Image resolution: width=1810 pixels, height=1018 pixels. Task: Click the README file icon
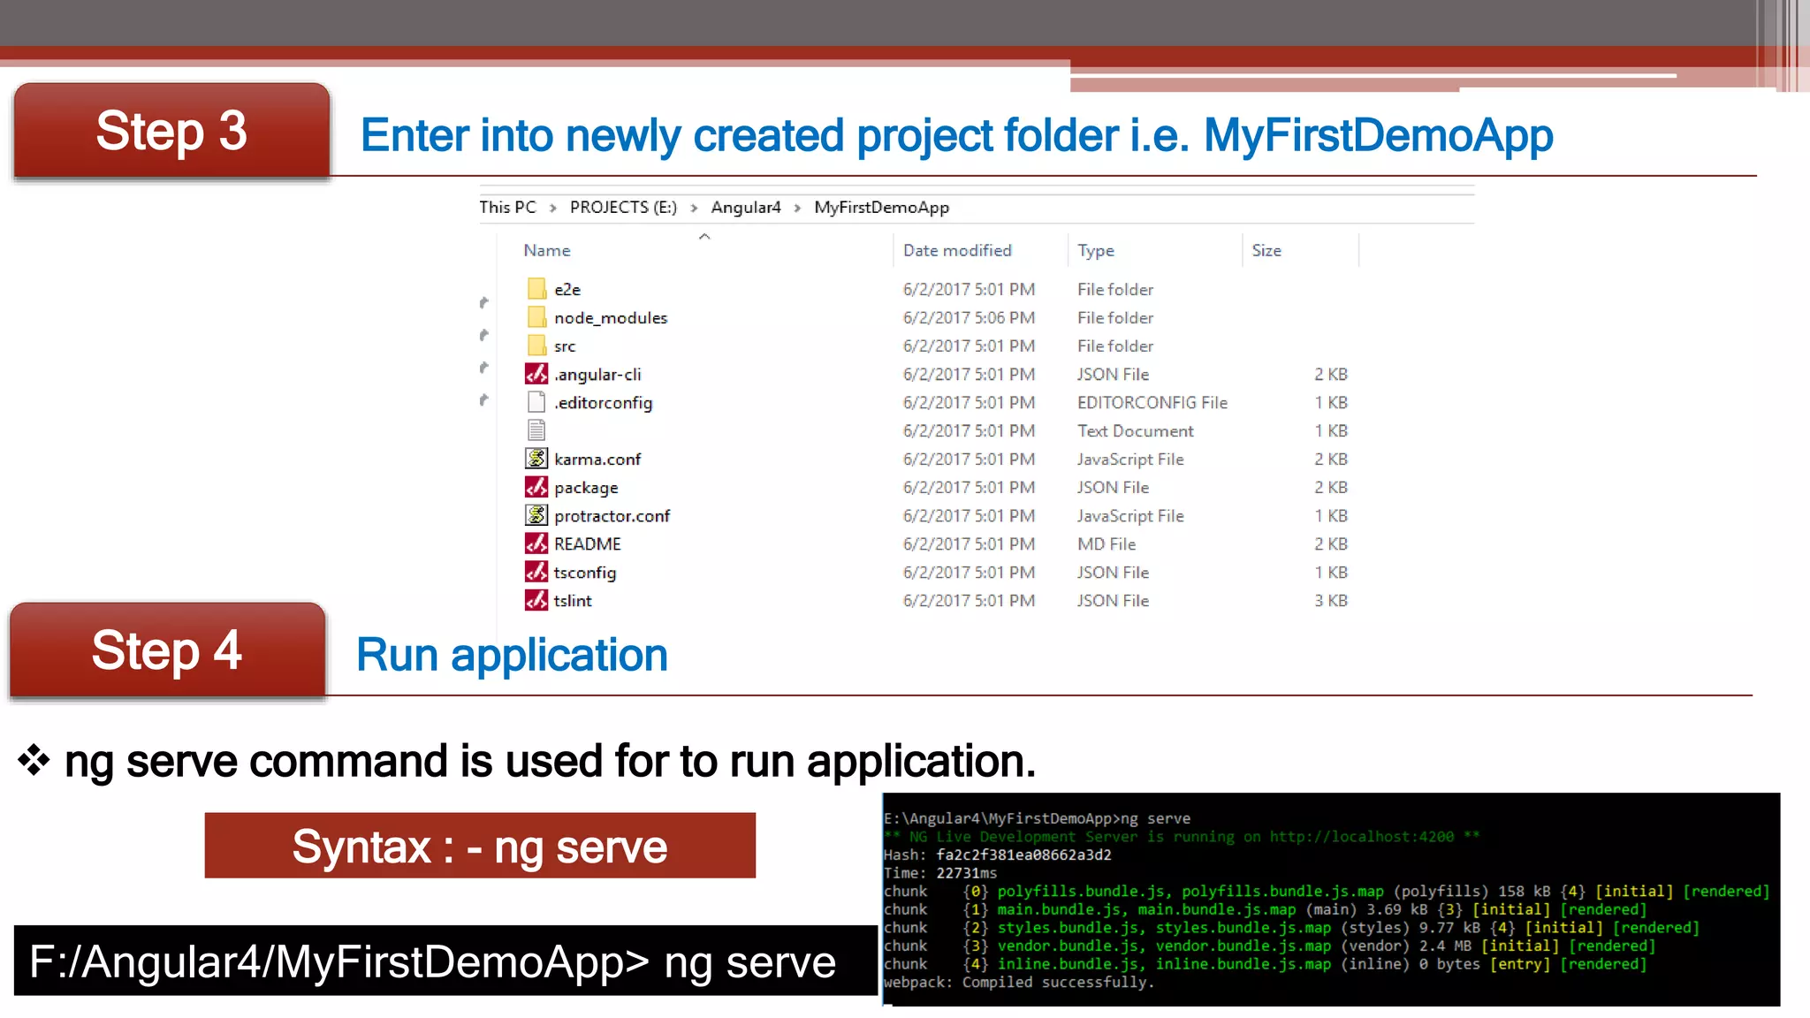pos(536,543)
